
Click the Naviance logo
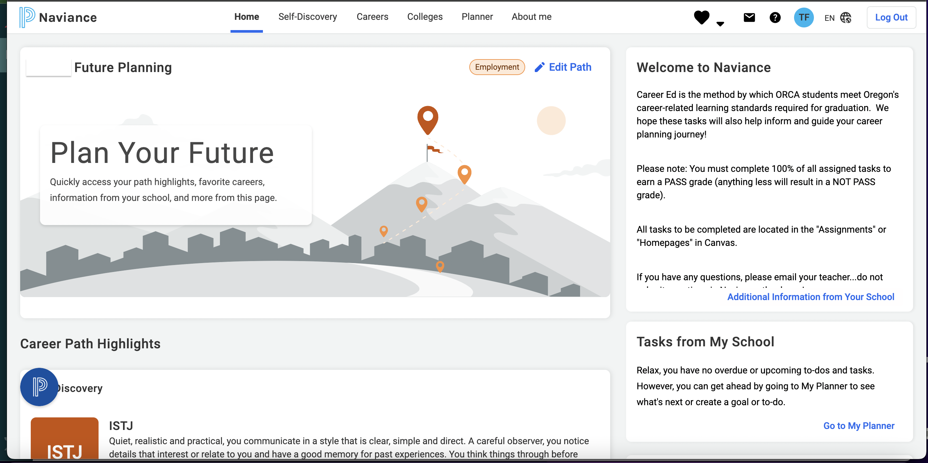point(58,17)
